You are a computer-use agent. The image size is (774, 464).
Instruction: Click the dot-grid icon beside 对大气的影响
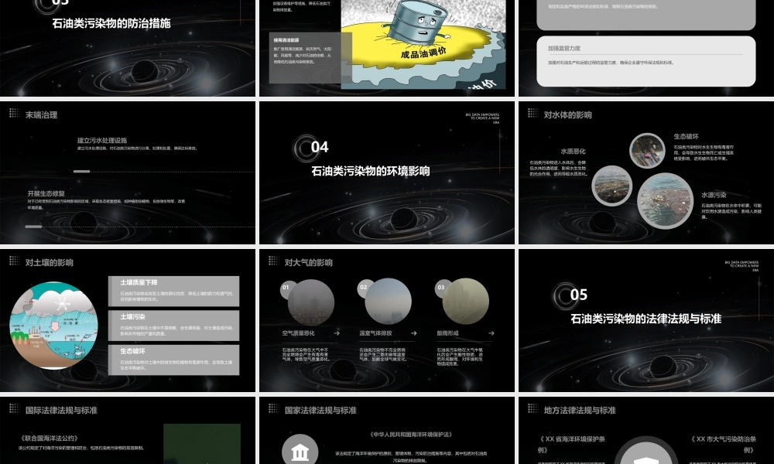coord(273,261)
